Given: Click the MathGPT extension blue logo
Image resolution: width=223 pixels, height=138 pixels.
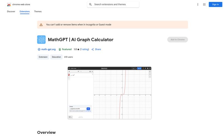Looking at the screenshot, I should 41,40.
